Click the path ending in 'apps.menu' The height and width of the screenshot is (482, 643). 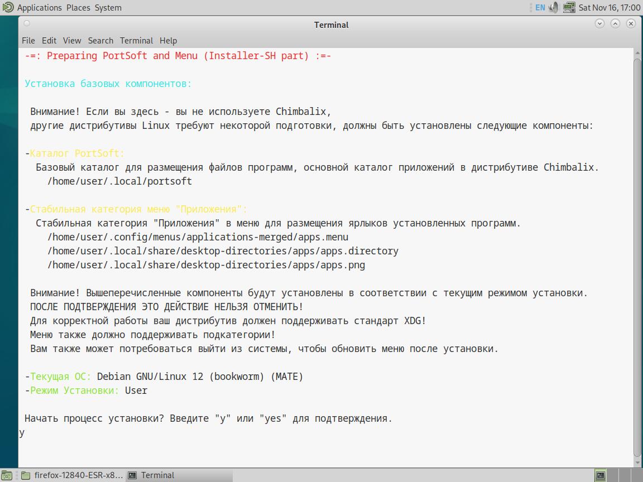pos(198,237)
